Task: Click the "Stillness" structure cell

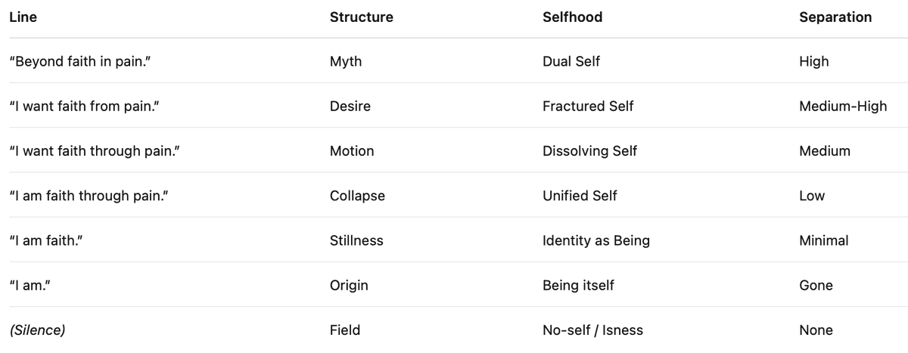Action: (356, 240)
